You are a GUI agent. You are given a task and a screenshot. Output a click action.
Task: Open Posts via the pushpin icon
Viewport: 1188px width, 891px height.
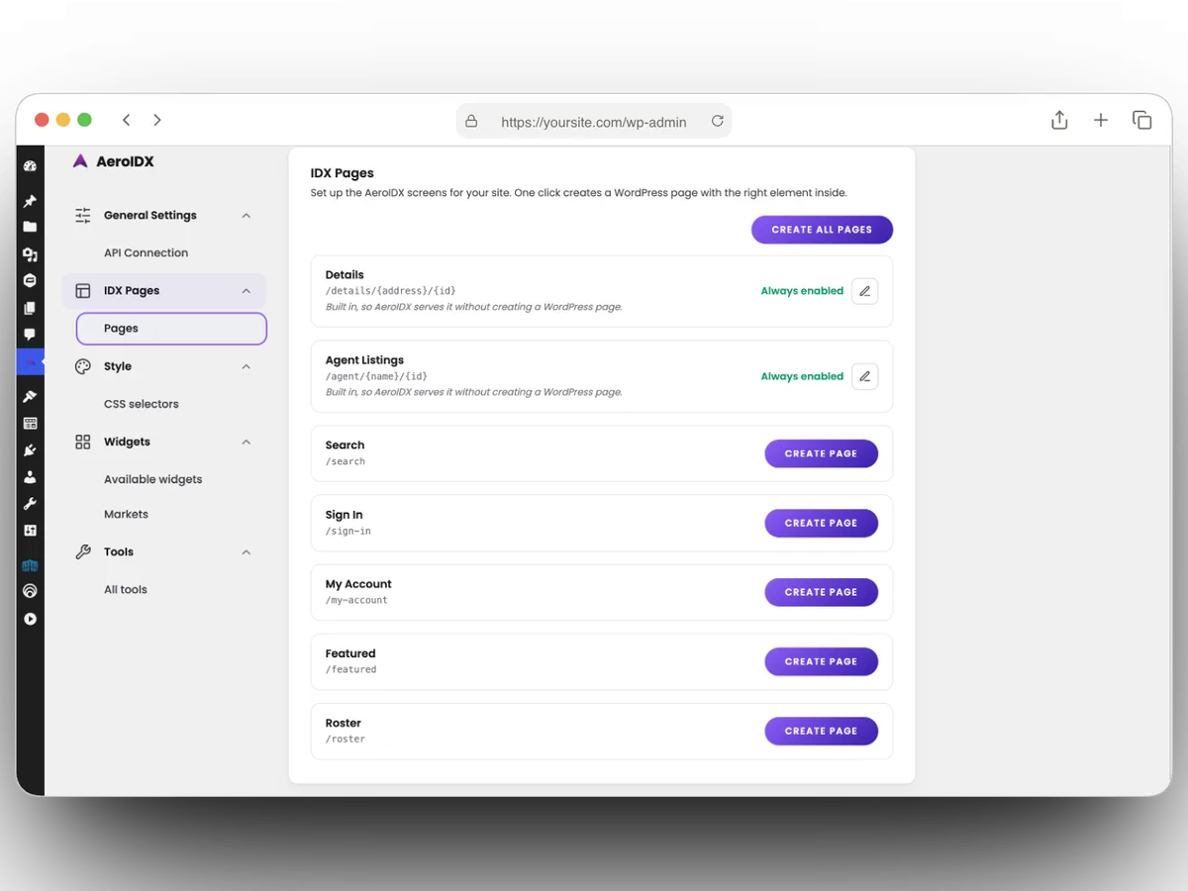30,201
